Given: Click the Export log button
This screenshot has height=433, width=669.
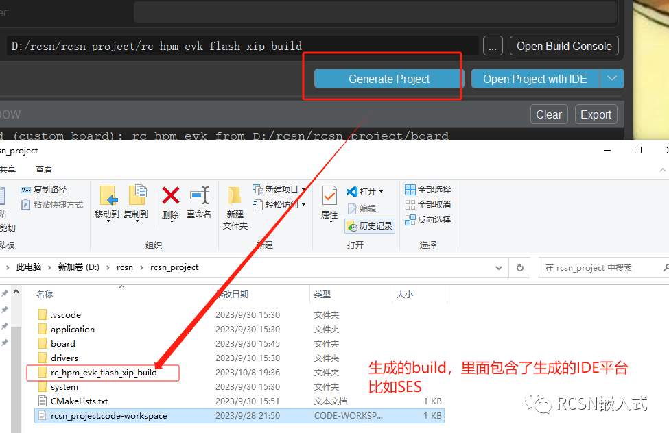Looking at the screenshot, I should pyautogui.click(x=596, y=114).
